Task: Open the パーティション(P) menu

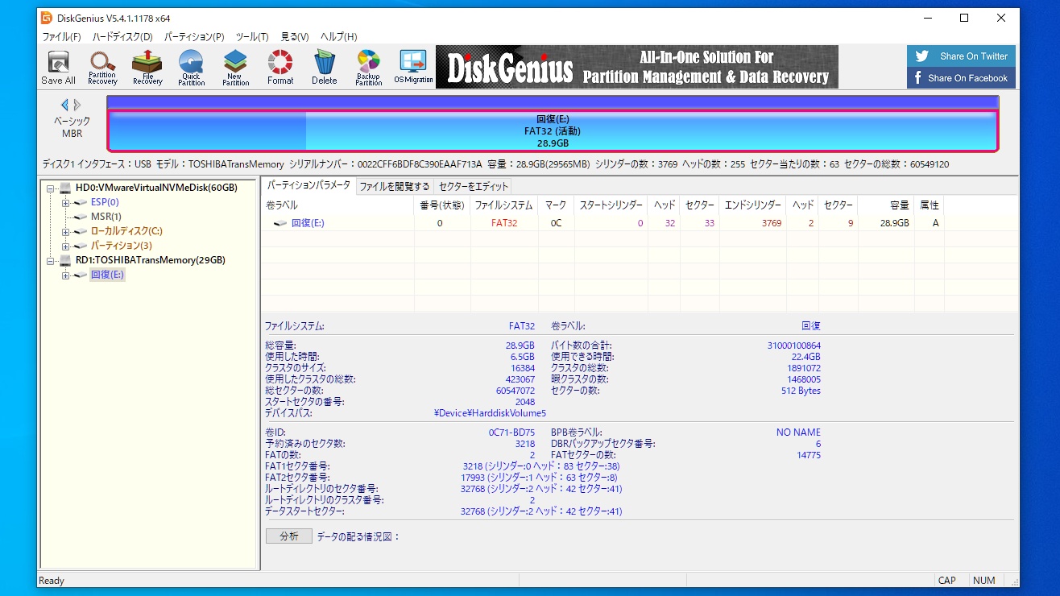Action: coord(194,36)
